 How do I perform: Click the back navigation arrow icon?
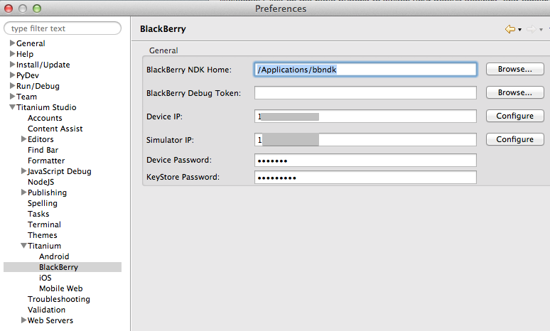click(x=510, y=29)
